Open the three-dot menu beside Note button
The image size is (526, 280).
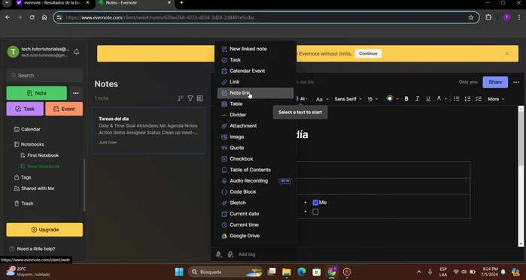coord(76,93)
